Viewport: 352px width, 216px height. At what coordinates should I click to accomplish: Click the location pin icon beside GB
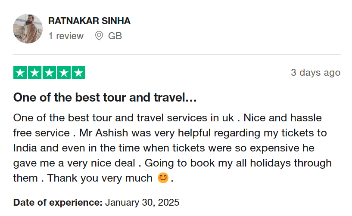click(x=99, y=36)
